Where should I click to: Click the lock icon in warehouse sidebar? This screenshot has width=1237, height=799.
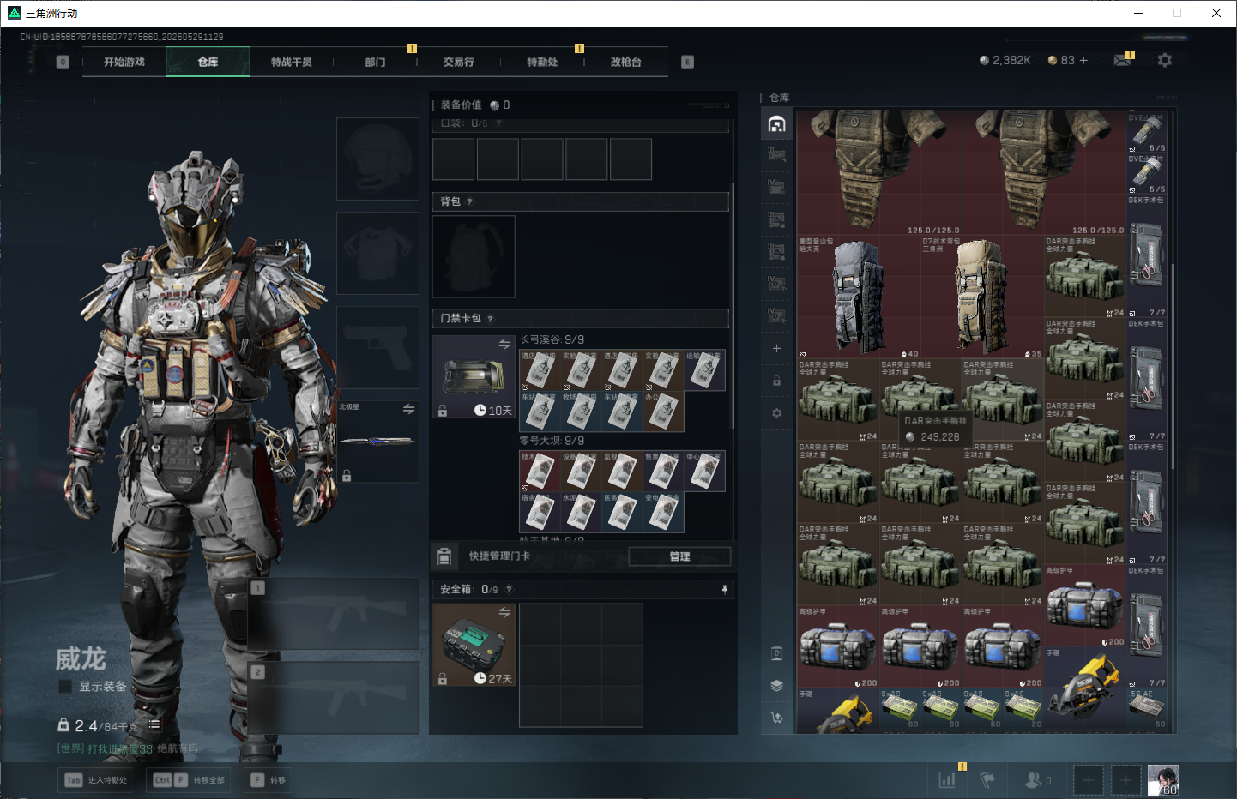pyautogui.click(x=776, y=381)
